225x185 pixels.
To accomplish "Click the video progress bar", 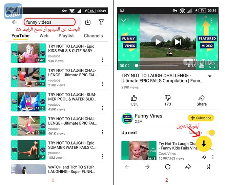I will pyautogui.click(x=159, y=65).
